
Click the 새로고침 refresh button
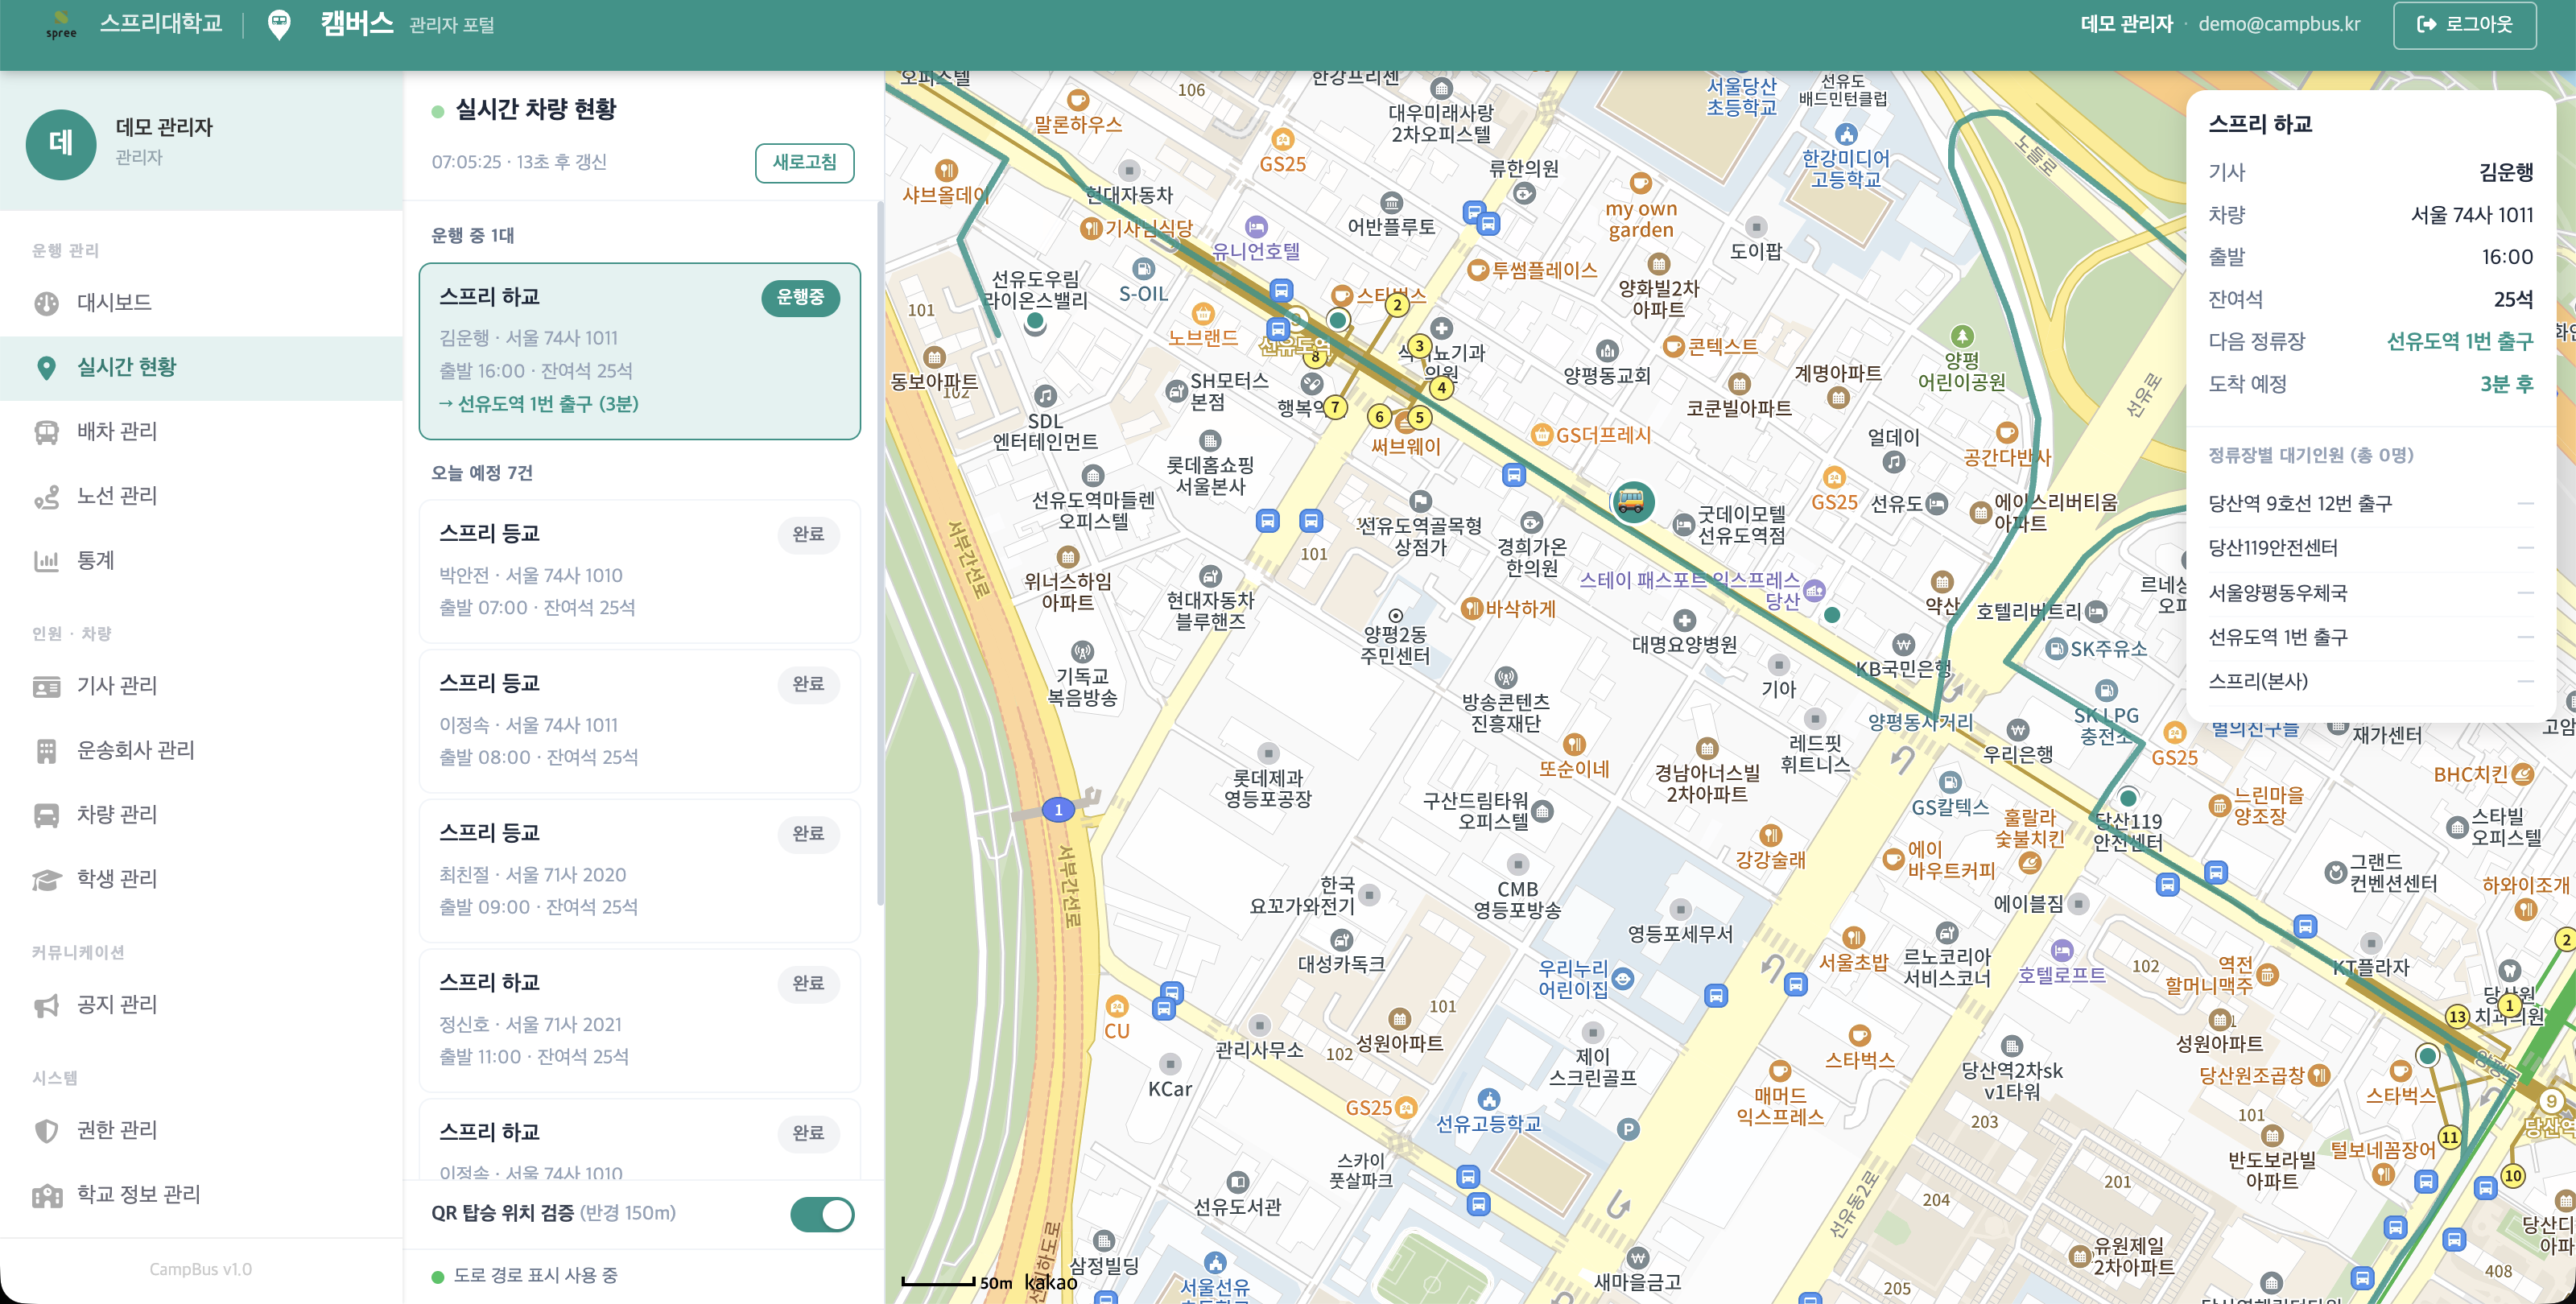tap(804, 162)
